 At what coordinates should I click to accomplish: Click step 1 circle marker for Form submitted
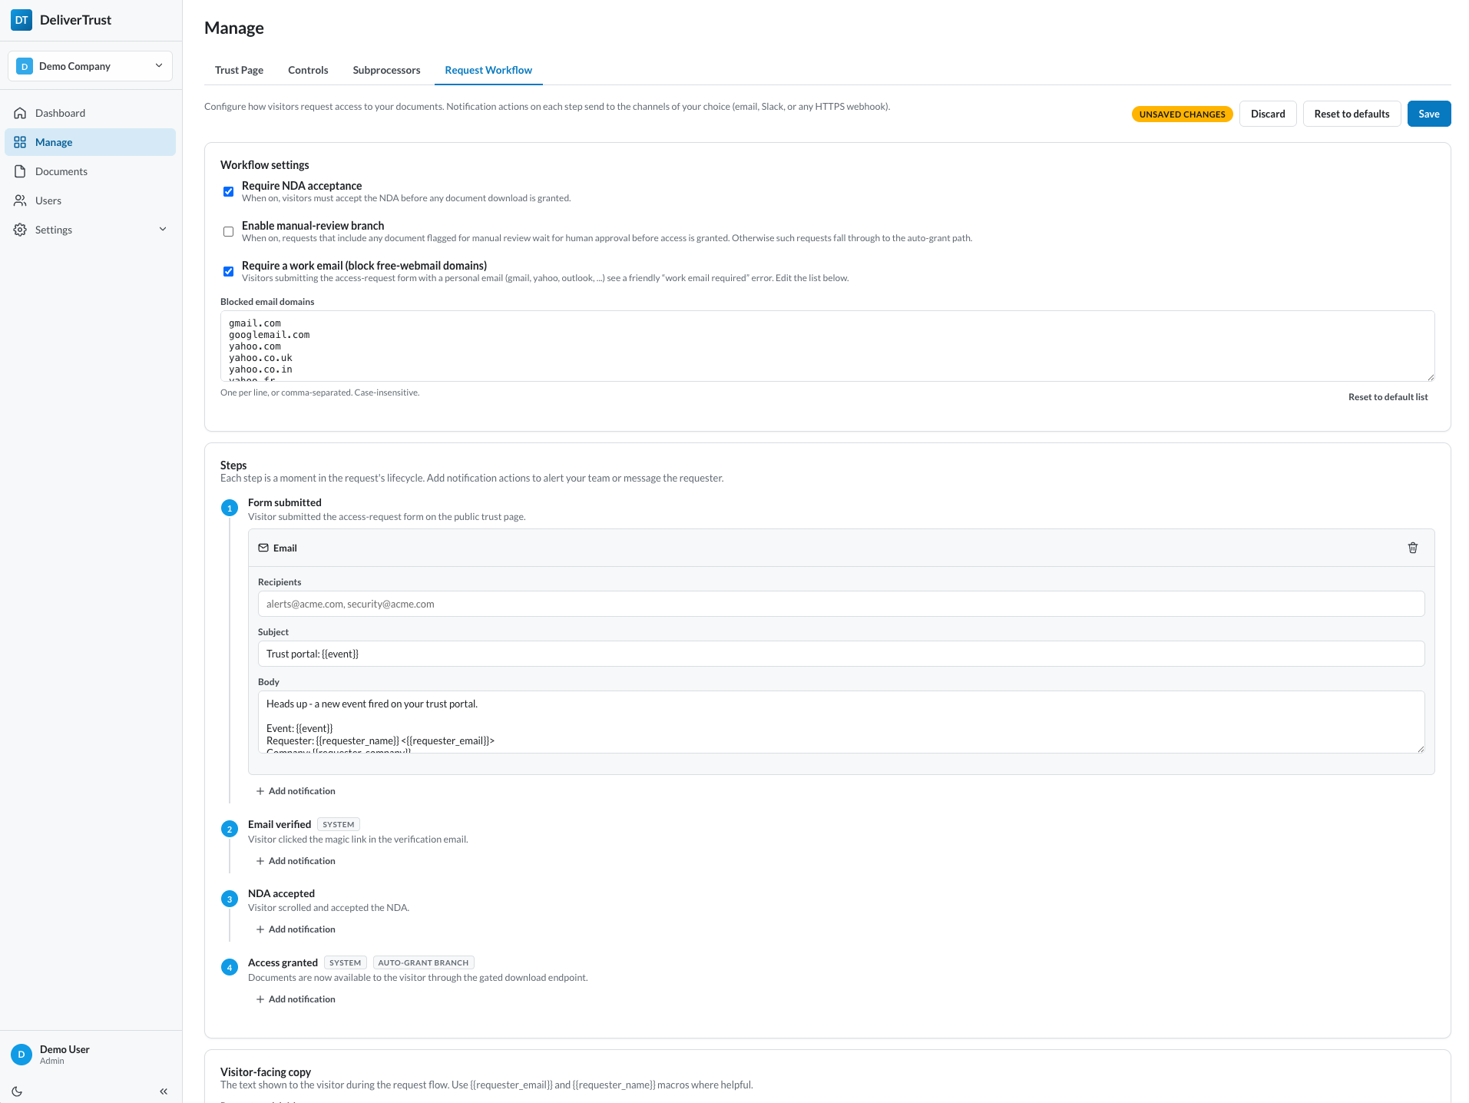pos(230,508)
